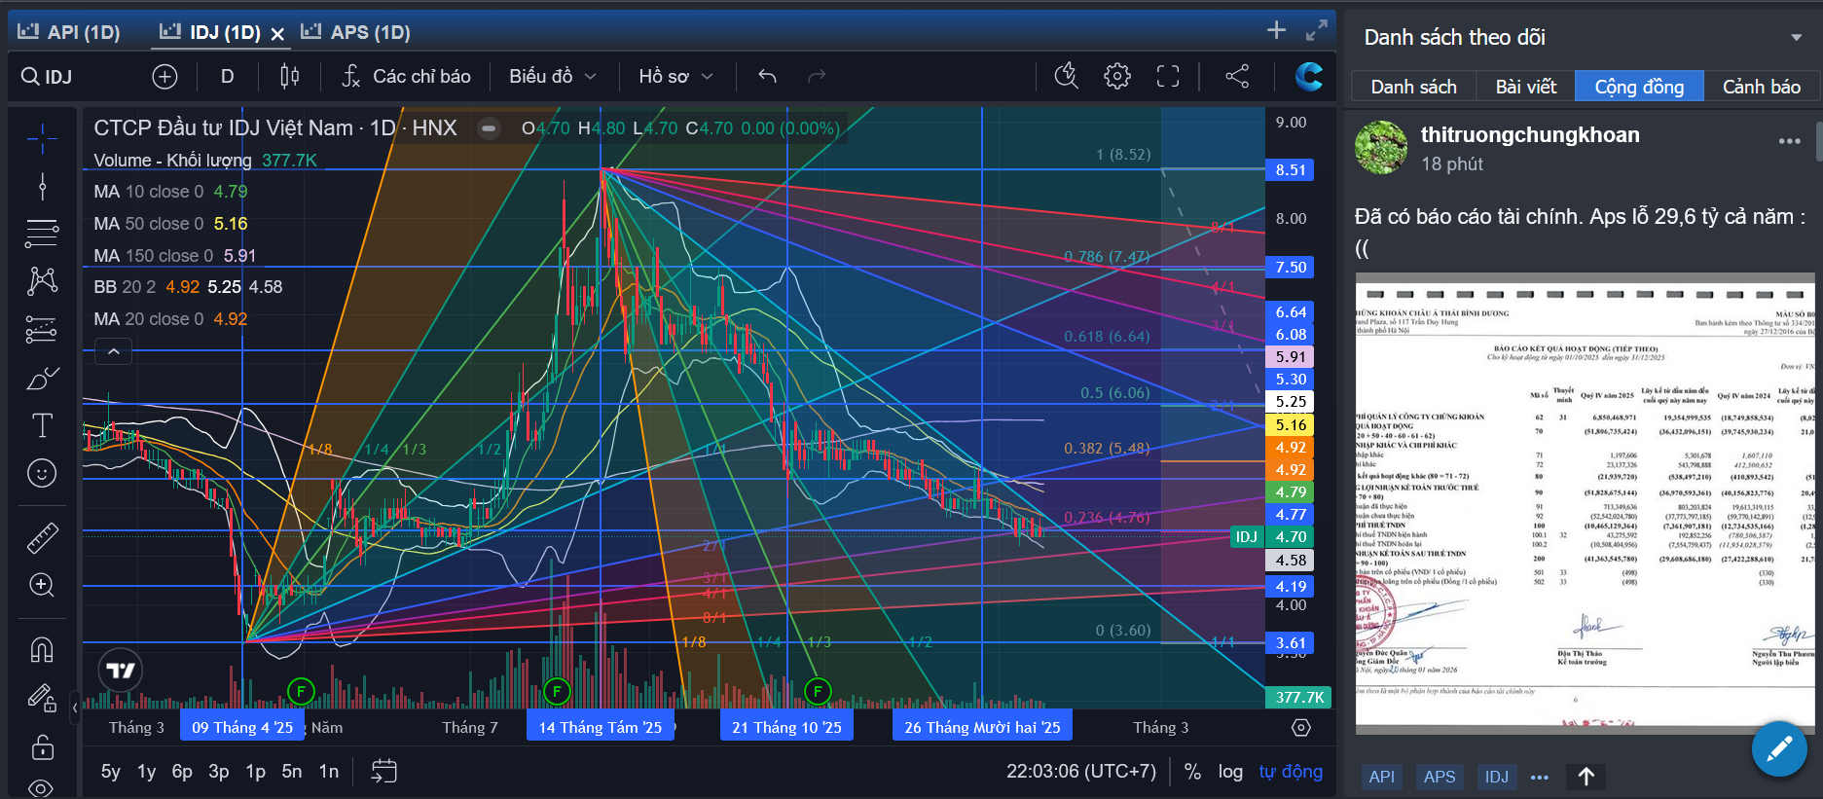1823x799 pixels.
Task: Open the forecasting and measurement tools
Action: click(x=42, y=330)
